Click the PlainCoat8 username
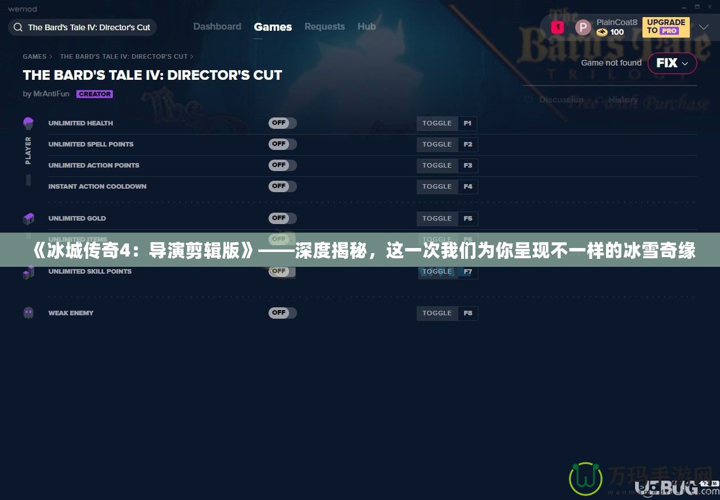720x500 pixels. pyautogui.click(x=617, y=22)
